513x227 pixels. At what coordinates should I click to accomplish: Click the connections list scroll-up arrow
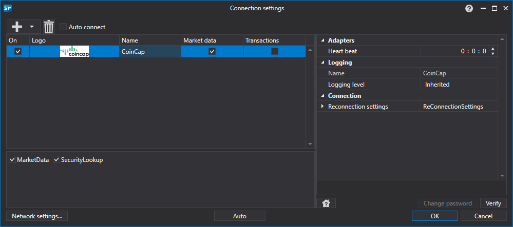(x=310, y=50)
